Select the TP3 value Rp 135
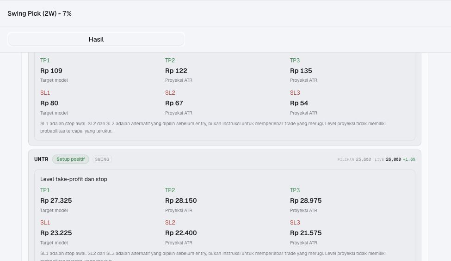Viewport: 451px width, 261px height. pos(301,71)
